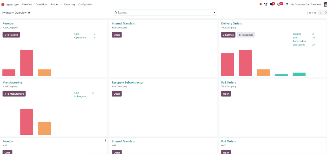Open the chat conversations icon
The width and height of the screenshot is (329, 154).
[x=271, y=4]
